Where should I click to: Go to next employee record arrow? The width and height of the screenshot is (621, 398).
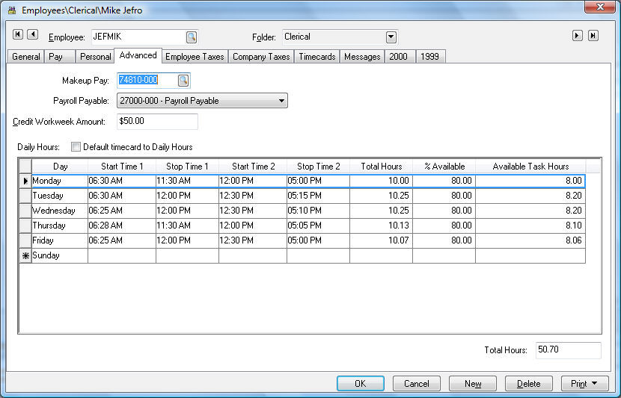click(x=577, y=35)
